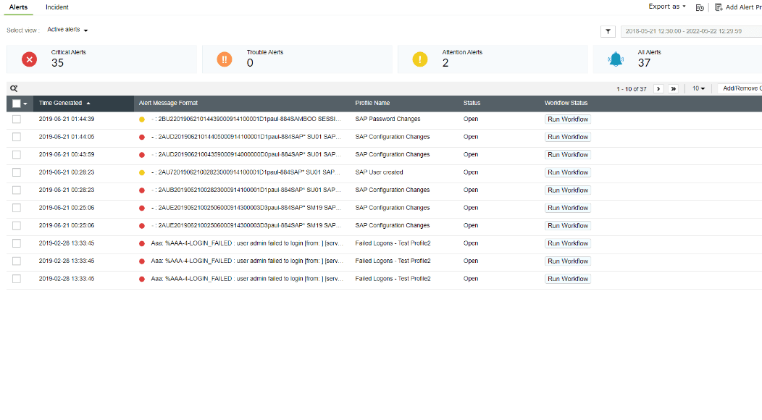
Task: Run Workflow for SAP Password Changes alert
Action: click(568, 119)
